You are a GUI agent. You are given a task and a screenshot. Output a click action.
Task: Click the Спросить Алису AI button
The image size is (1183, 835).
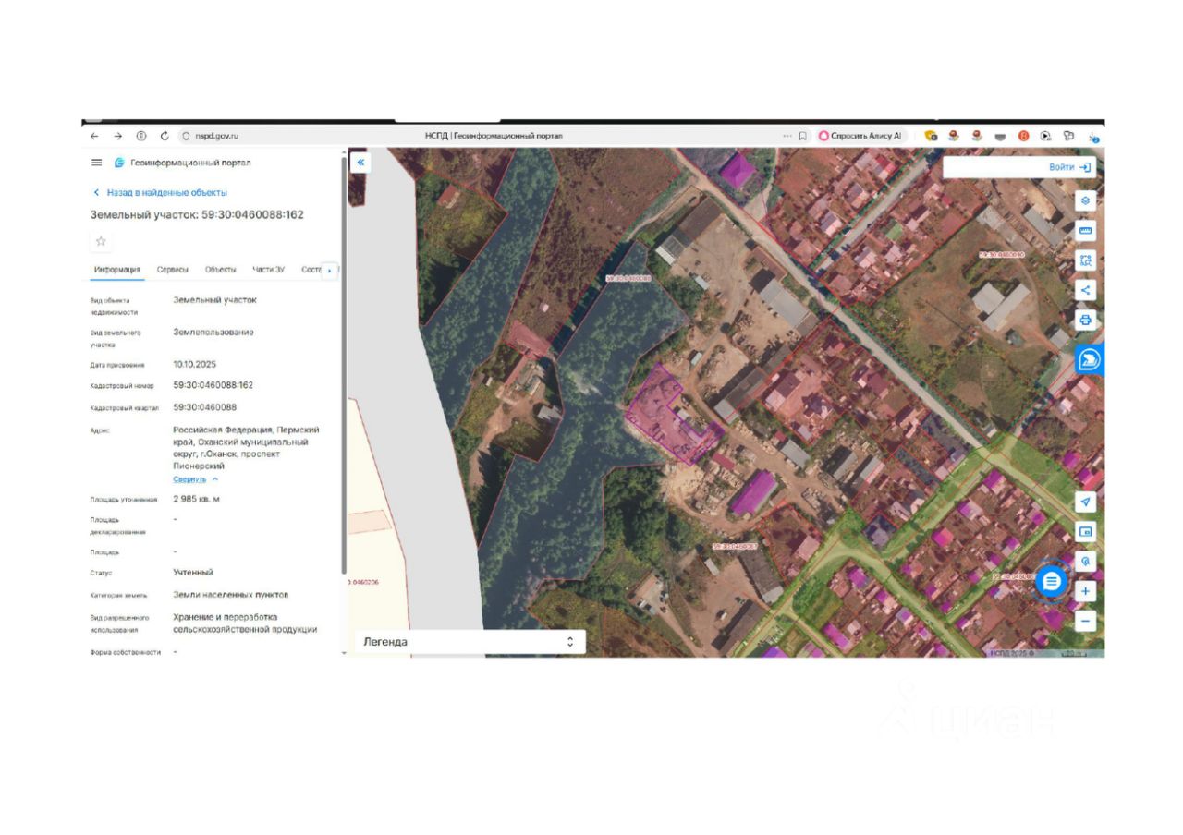[x=860, y=136]
